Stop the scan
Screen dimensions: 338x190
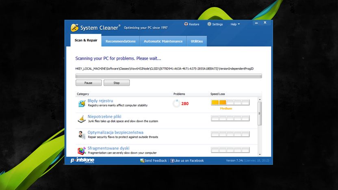coord(117,83)
